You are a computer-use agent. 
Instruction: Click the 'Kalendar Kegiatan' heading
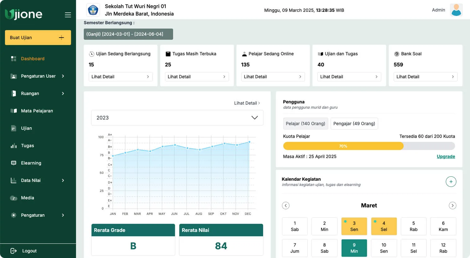[301, 179]
